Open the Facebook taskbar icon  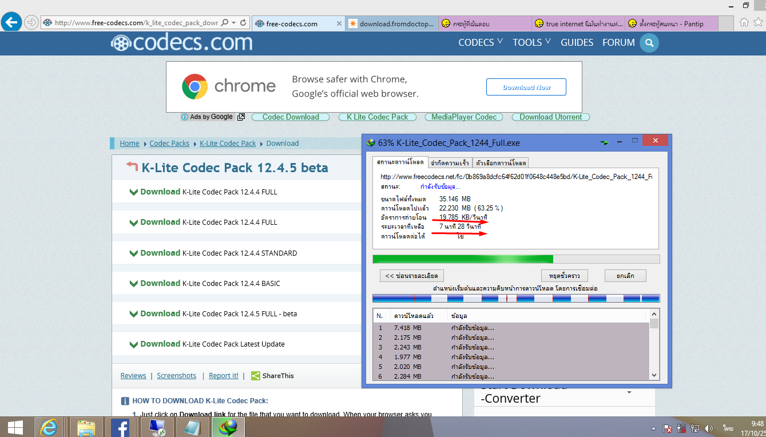coord(120,427)
